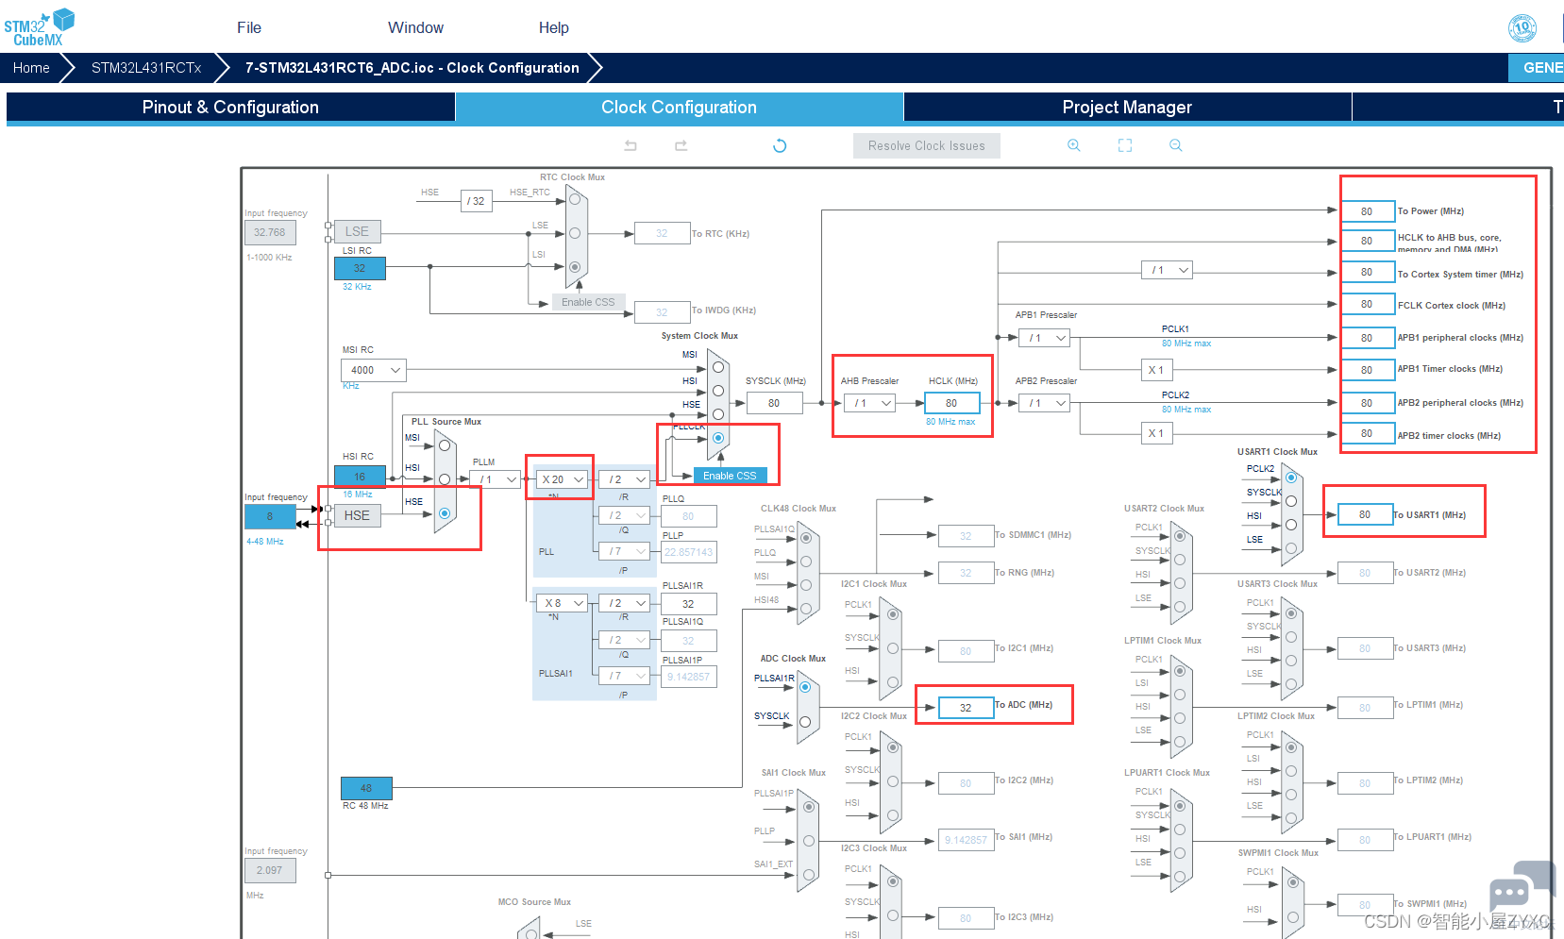
Task: Open the Window menu
Action: coord(415,27)
